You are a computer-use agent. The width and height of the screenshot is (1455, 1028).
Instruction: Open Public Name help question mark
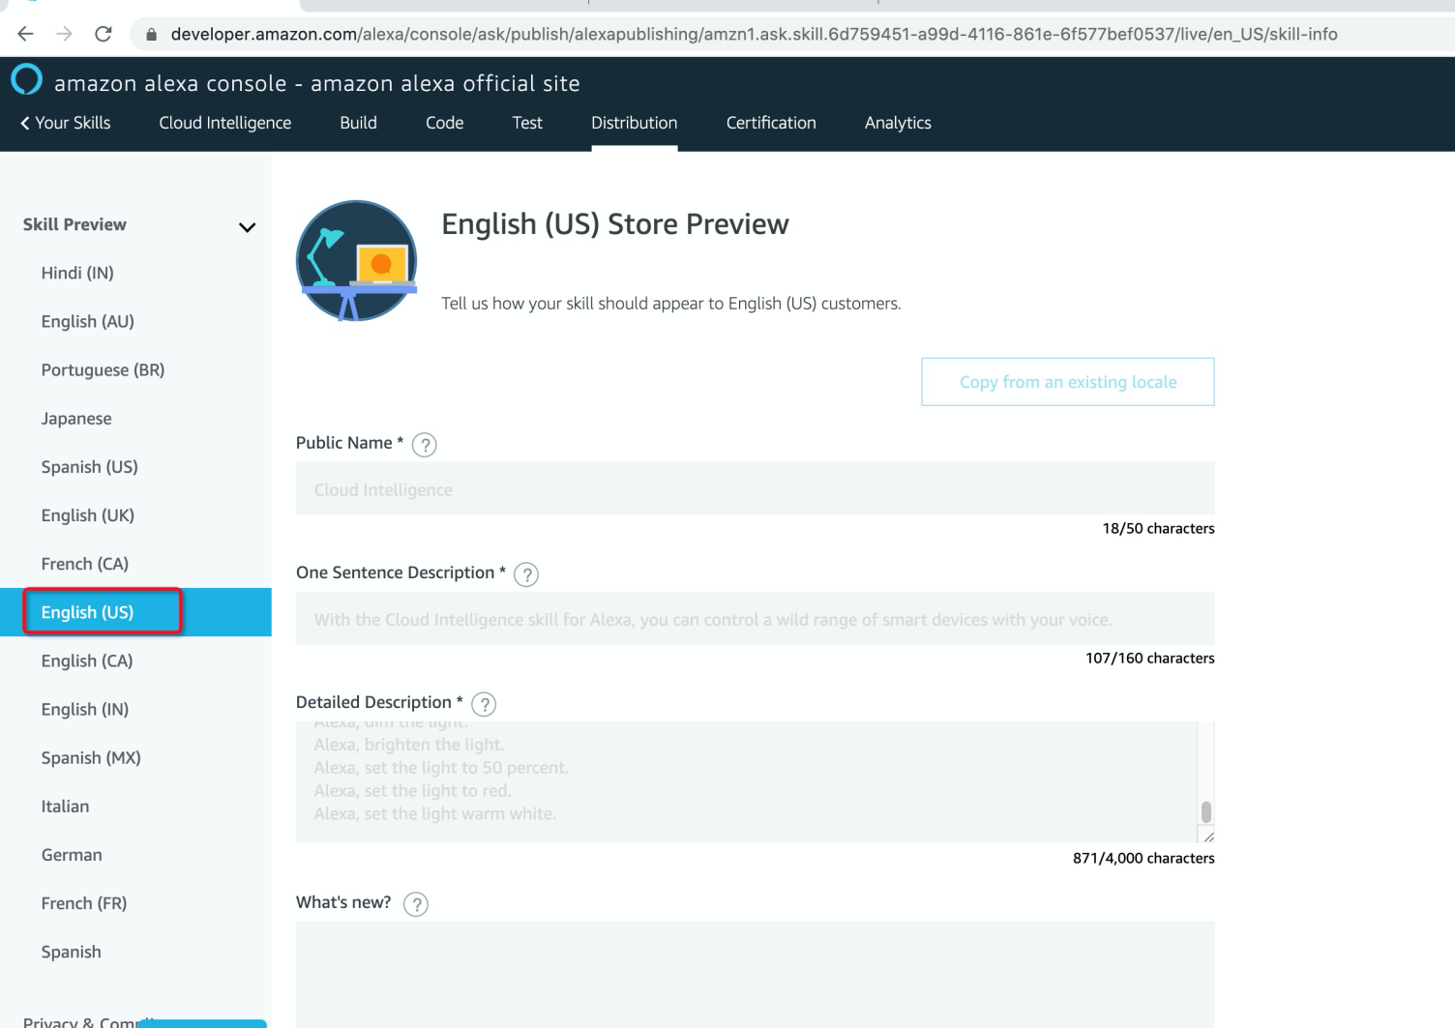tap(424, 445)
